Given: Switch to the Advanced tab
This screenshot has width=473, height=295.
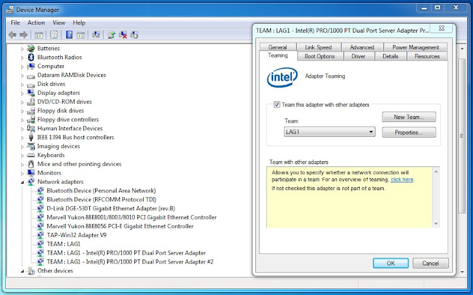Looking at the screenshot, I should [362, 47].
